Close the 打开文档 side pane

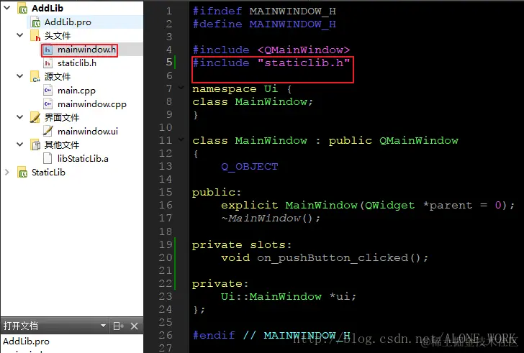click(135, 326)
